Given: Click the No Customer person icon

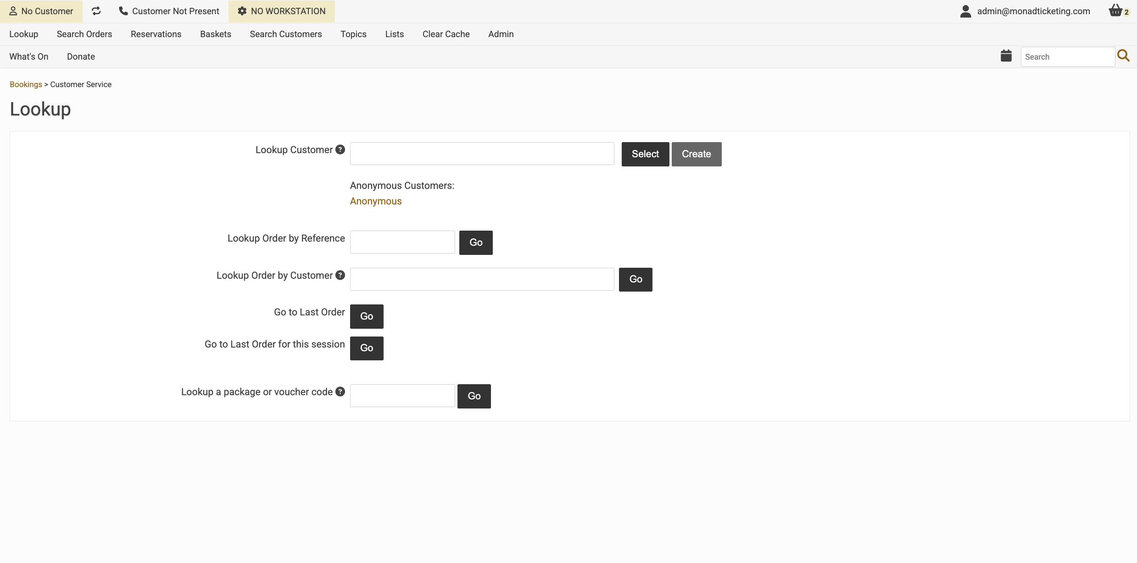Looking at the screenshot, I should click(x=12, y=11).
